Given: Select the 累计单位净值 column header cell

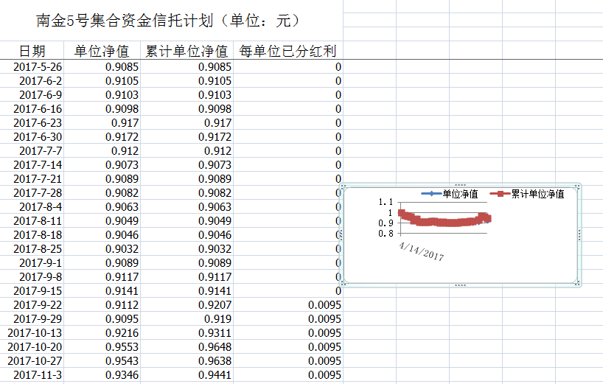Looking at the screenshot, I should point(187,51).
